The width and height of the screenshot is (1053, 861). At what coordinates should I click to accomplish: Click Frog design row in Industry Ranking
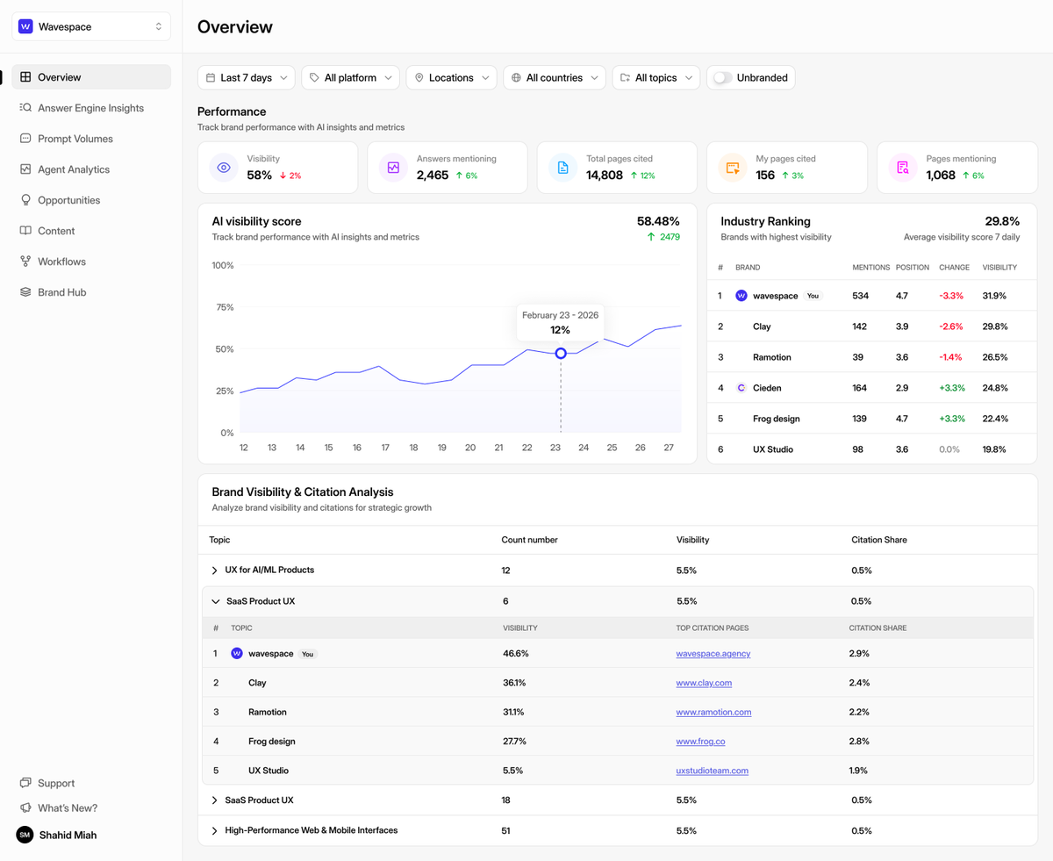tap(871, 419)
